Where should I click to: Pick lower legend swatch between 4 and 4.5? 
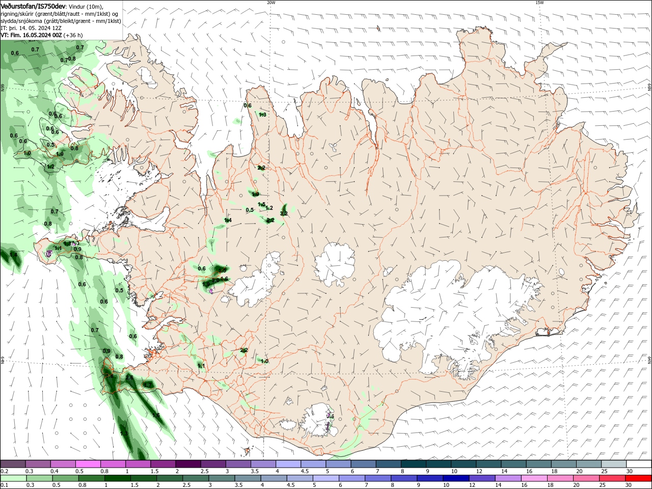click(x=274, y=478)
